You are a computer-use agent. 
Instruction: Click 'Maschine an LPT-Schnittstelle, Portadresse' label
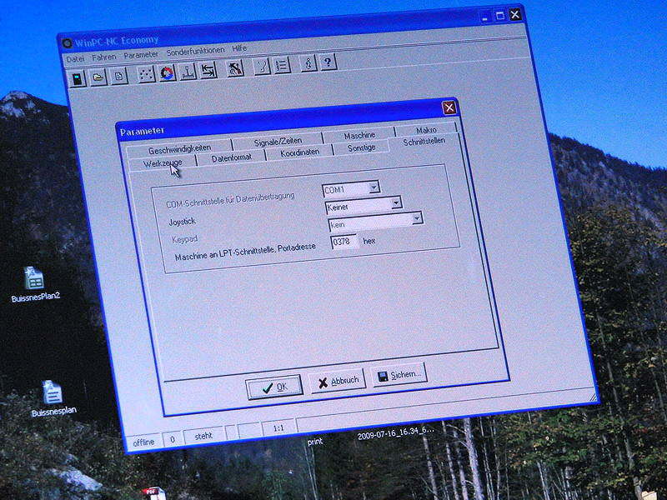pyautogui.click(x=245, y=252)
